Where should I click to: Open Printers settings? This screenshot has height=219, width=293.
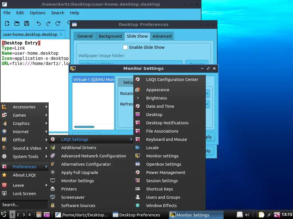[91, 189]
